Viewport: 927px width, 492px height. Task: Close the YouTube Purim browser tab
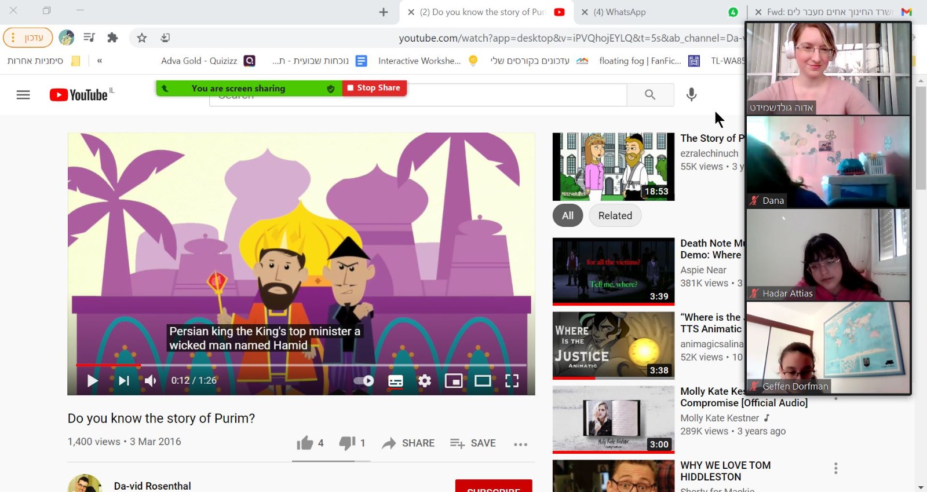(411, 12)
